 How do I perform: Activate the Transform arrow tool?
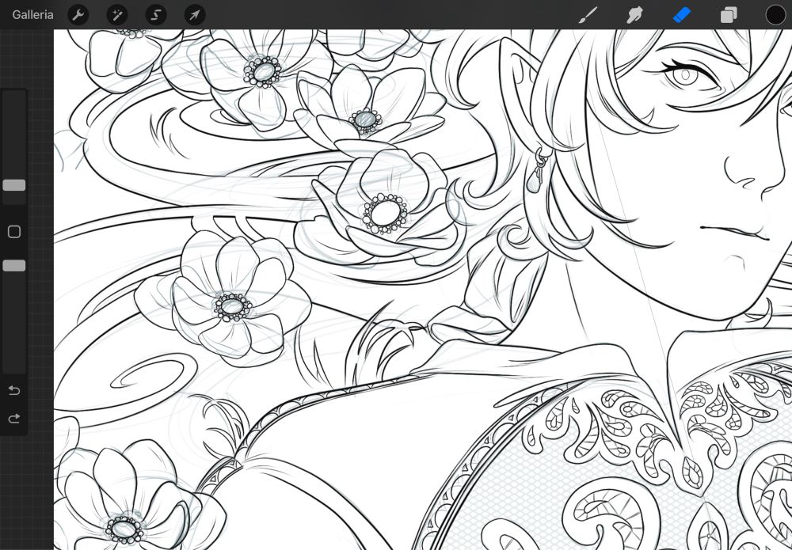coord(195,14)
